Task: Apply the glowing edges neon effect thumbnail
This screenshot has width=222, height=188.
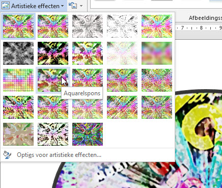Action: (x=88, y=135)
